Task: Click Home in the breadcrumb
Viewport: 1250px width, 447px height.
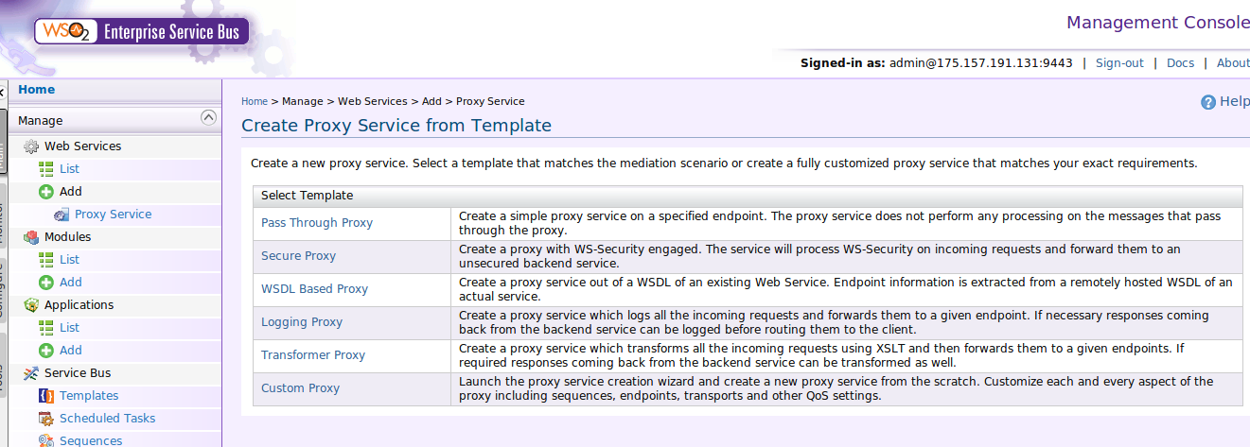Action: (255, 101)
